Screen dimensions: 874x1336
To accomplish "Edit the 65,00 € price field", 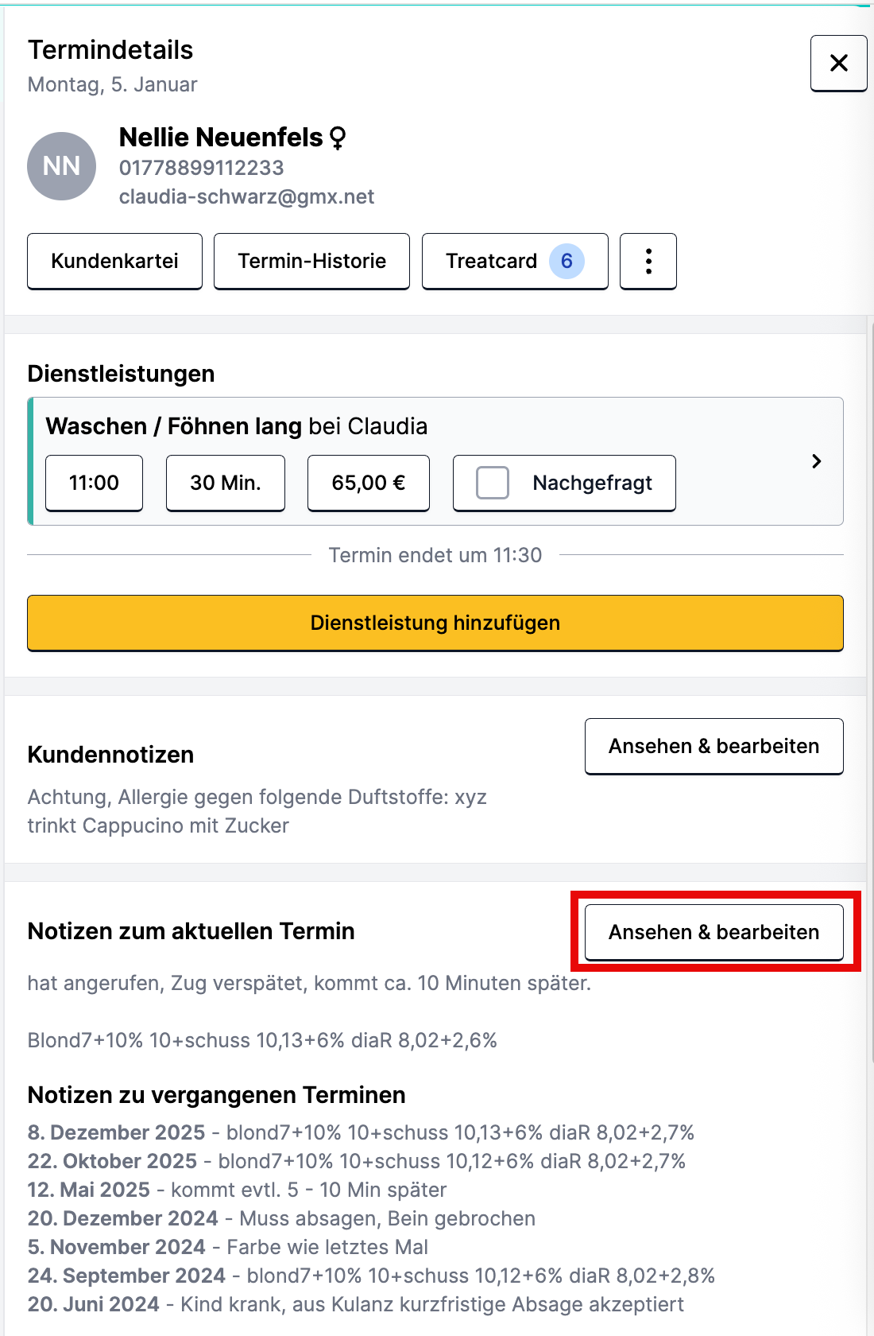I will point(369,483).
